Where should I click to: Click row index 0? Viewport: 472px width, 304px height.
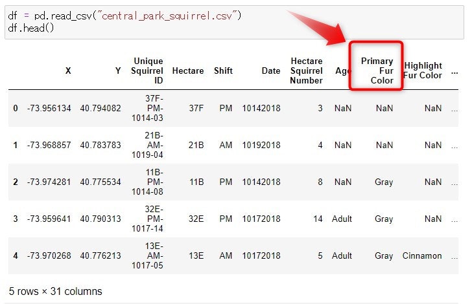click(16, 108)
